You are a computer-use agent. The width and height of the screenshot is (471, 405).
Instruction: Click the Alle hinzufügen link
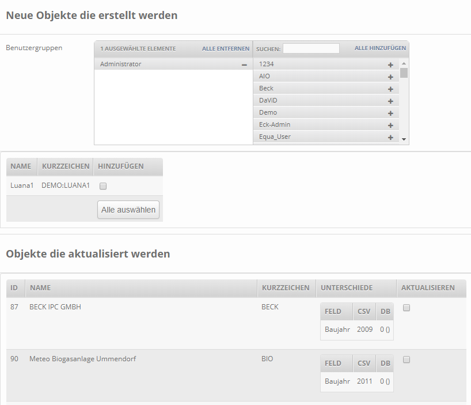coord(380,48)
